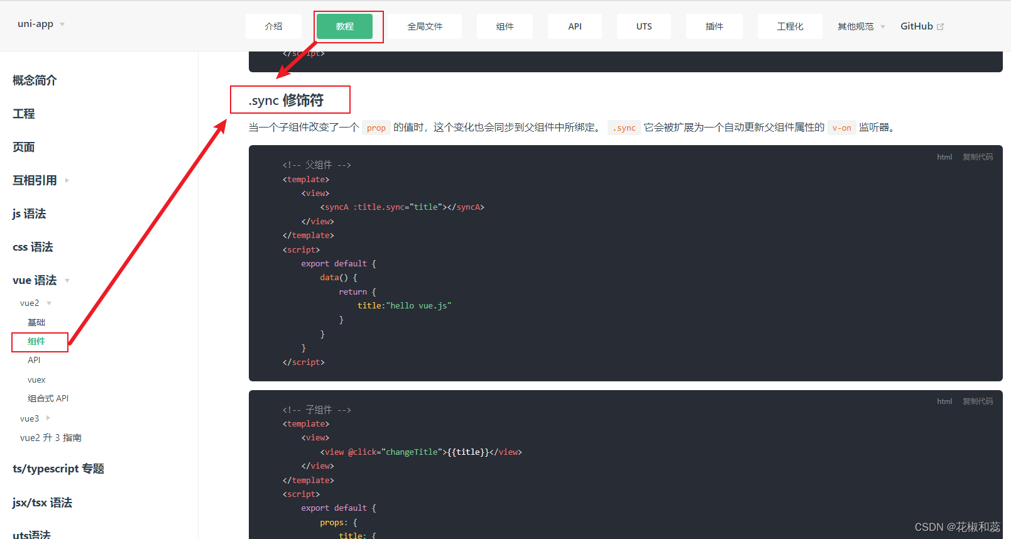Open the uni-app product dropdown
1011x539 pixels.
41,24
